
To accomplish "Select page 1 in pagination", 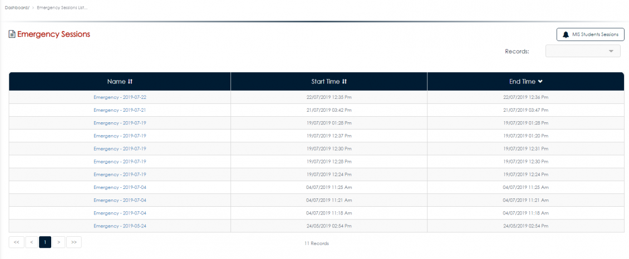I will pyautogui.click(x=45, y=242).
